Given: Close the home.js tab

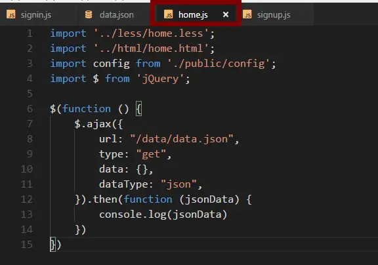Looking at the screenshot, I should [226, 14].
